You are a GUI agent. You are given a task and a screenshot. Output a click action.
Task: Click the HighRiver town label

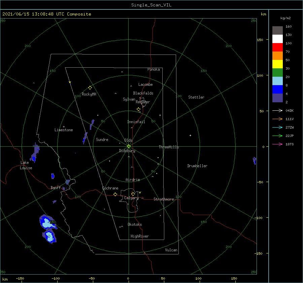pyautogui.click(x=140, y=236)
